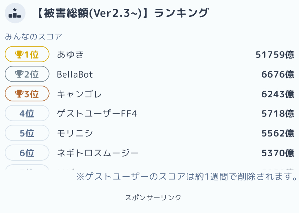299x213 pixels.
Task: Open BellaBot's ranking entry
Action: pyautogui.click(x=75, y=75)
